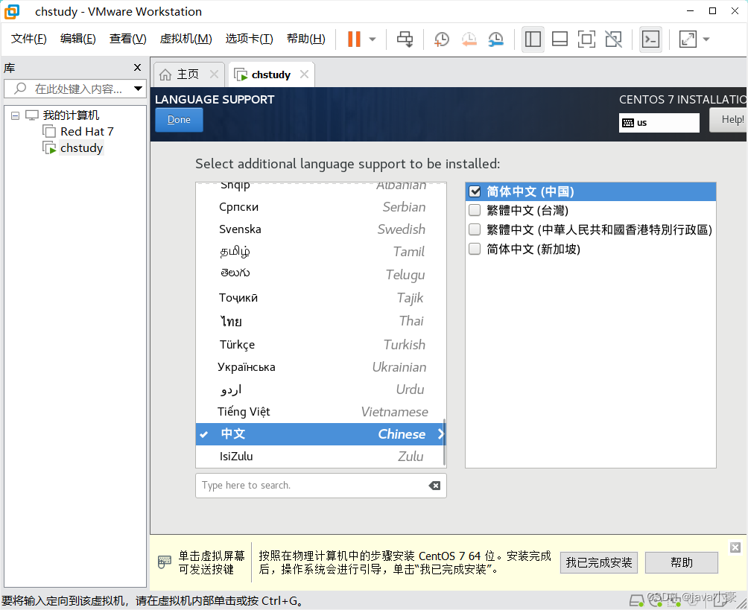
Task: Toggle the thumbnail bar view icon
Action: coord(560,39)
